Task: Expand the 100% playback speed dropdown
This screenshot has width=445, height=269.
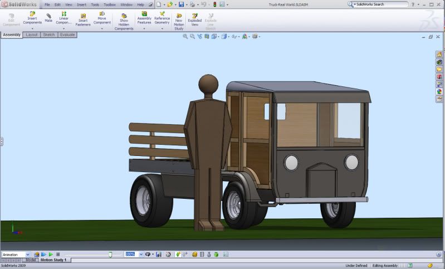Action: (141, 255)
